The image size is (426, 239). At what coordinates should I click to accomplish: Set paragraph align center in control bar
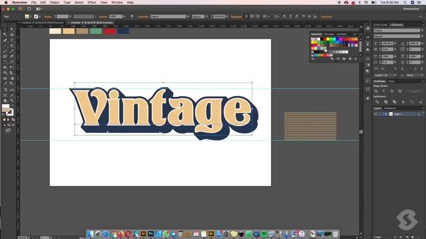(x=252, y=17)
